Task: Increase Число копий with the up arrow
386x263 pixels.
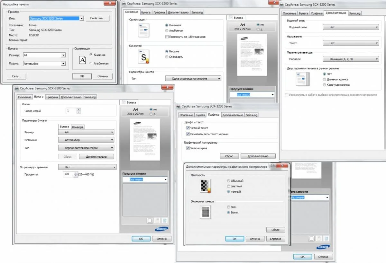Action: point(79,110)
